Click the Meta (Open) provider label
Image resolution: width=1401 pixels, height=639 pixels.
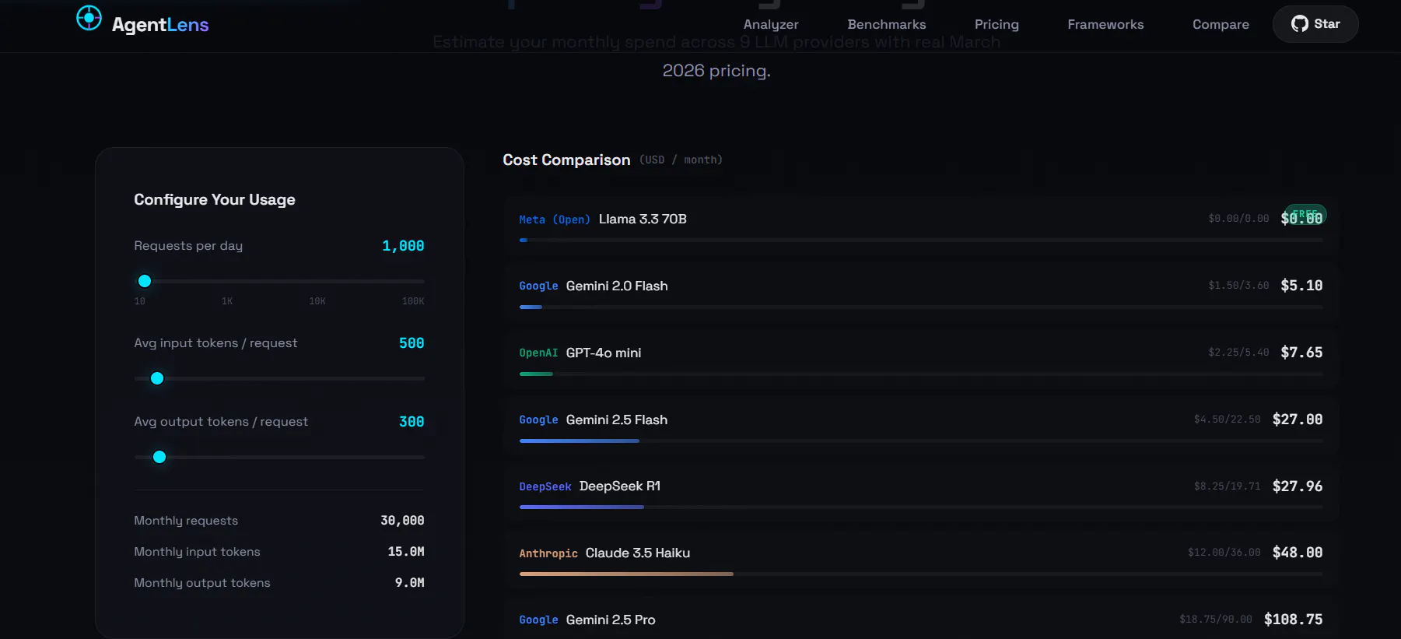click(555, 219)
